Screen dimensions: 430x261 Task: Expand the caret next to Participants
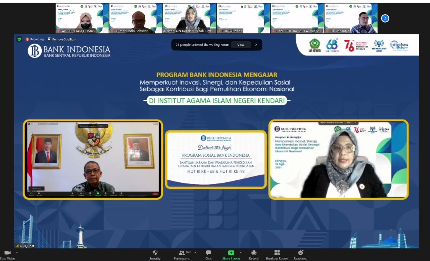195,253
